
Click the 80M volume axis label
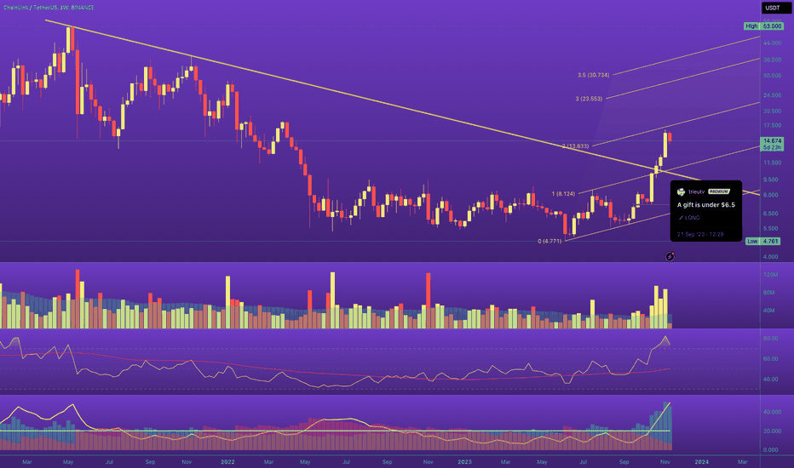pos(768,293)
